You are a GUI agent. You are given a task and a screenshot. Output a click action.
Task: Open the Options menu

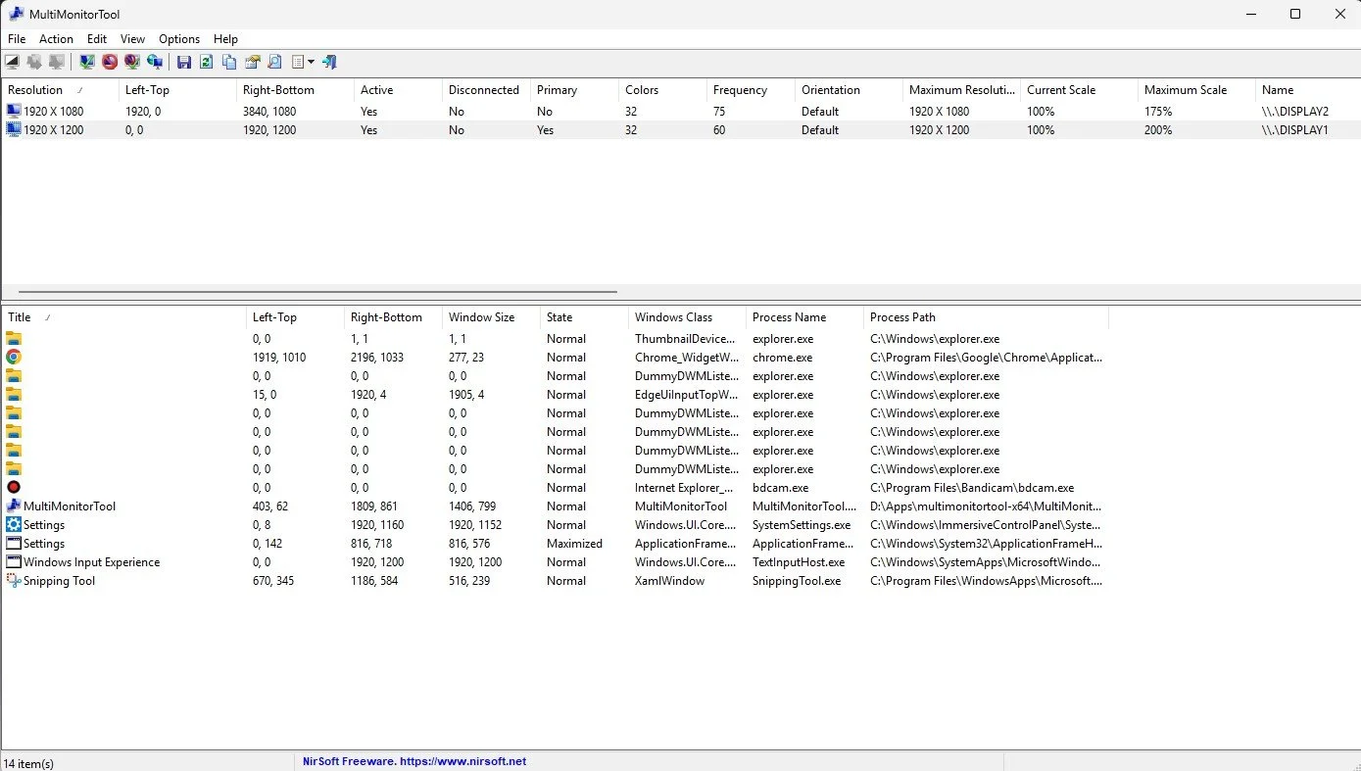tap(178, 39)
